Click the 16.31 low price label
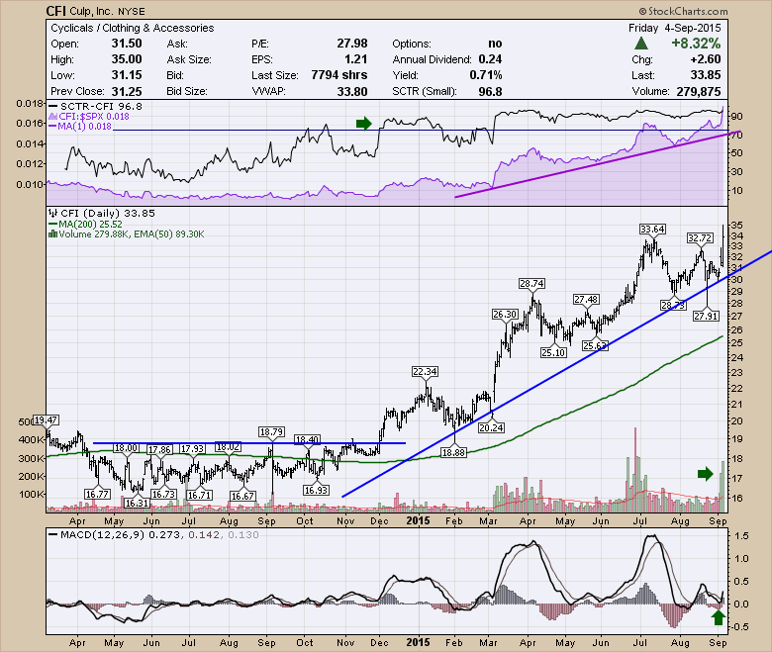 pos(137,503)
